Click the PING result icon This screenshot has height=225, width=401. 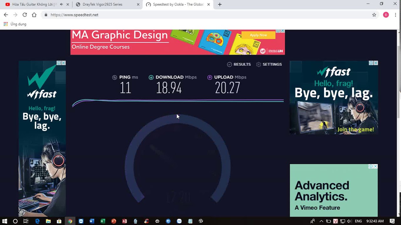(115, 77)
